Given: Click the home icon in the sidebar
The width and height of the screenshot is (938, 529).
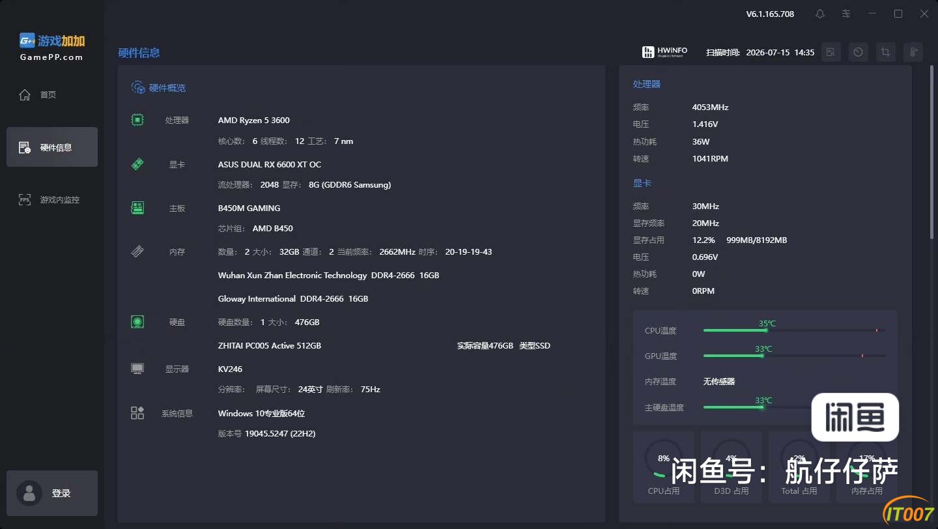Looking at the screenshot, I should (x=25, y=95).
